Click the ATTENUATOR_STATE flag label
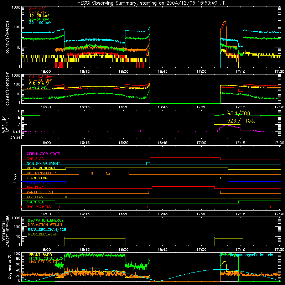The width and height of the screenshot is (285, 285). click(43, 154)
